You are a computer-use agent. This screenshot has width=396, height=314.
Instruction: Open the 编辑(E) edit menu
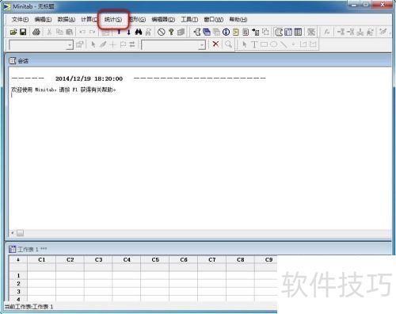click(43, 19)
